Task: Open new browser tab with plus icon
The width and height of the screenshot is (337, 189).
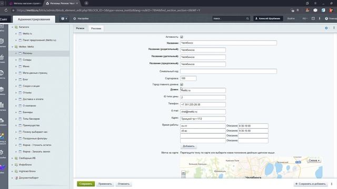Action: click(x=86, y=3)
